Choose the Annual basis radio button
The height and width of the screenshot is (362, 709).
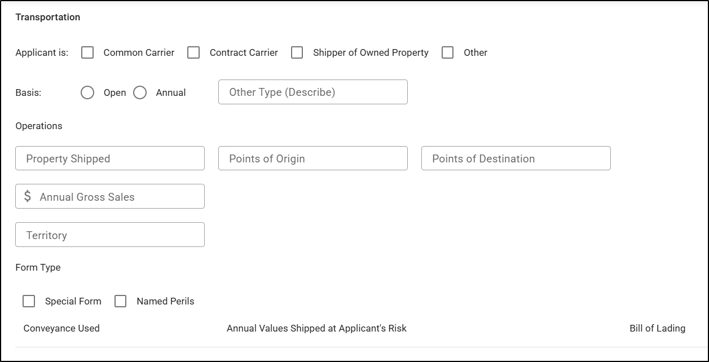click(140, 92)
